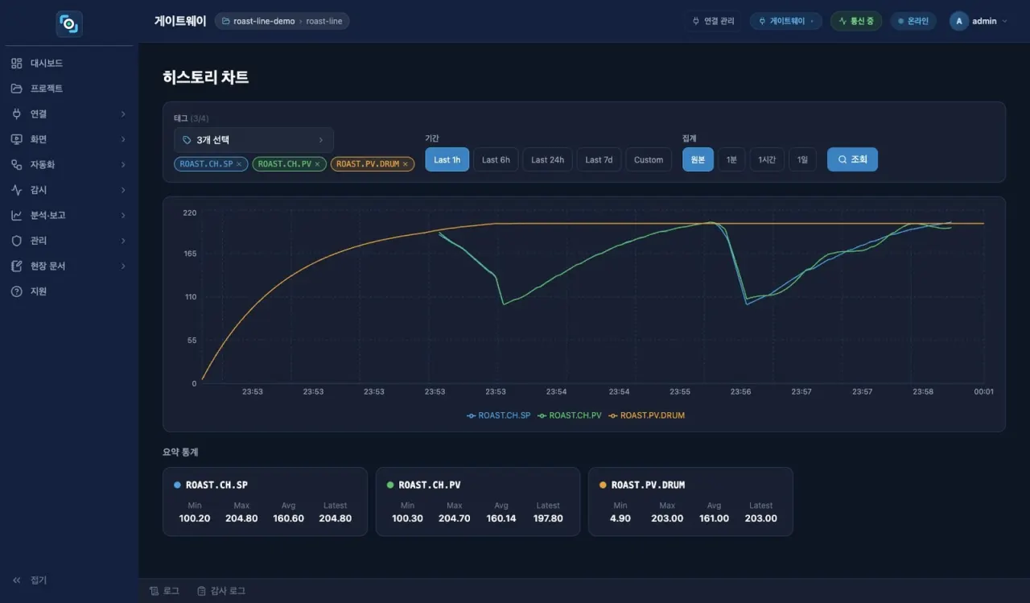This screenshot has width=1030, height=603.
Task: Click the 화면 monitor icon
Action: click(x=16, y=139)
